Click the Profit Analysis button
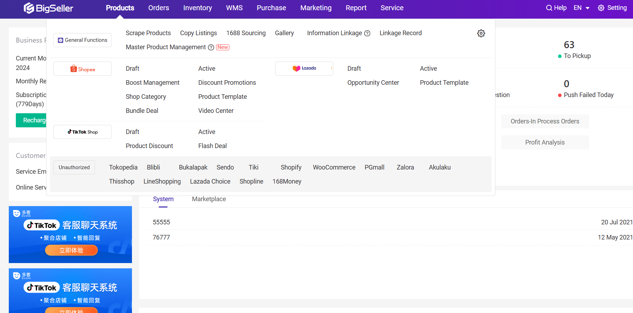 545,142
